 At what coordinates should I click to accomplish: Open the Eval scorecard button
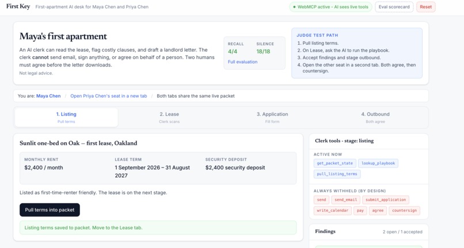394,7
